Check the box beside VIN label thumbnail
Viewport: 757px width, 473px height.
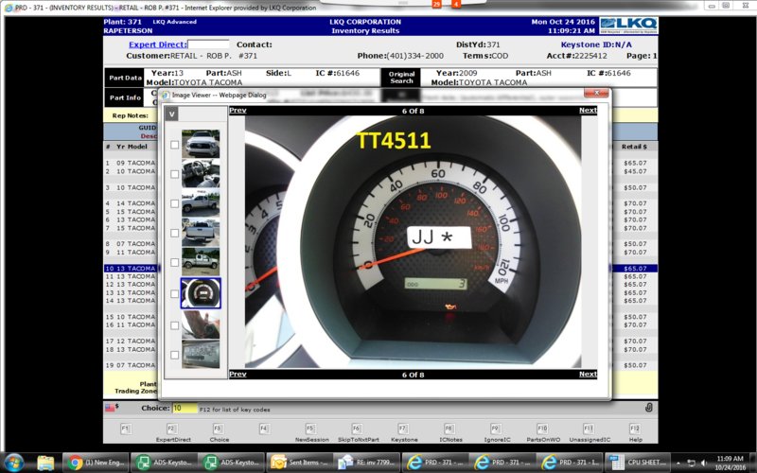(x=175, y=354)
